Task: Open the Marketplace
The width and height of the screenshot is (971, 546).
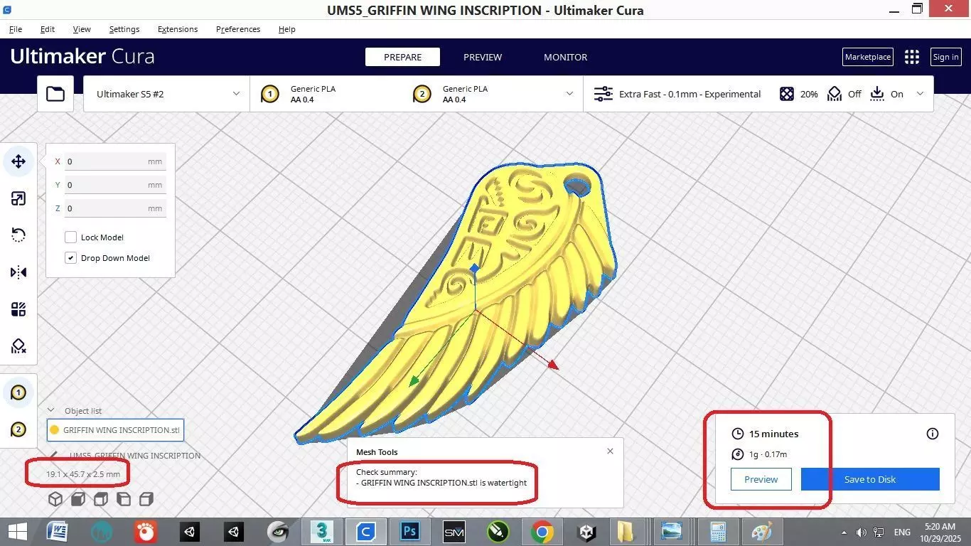Action: point(868,57)
